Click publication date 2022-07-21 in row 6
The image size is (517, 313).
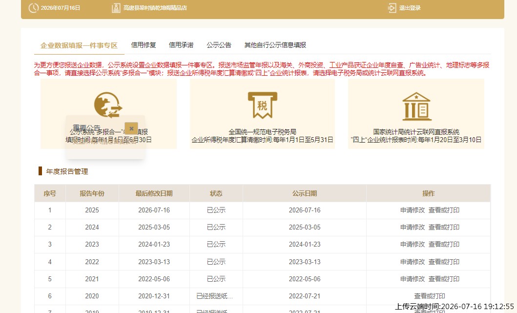pyautogui.click(x=305, y=296)
